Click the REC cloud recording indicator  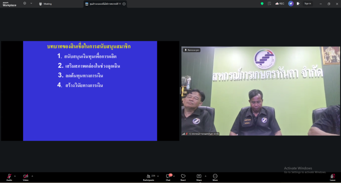(280, 3)
